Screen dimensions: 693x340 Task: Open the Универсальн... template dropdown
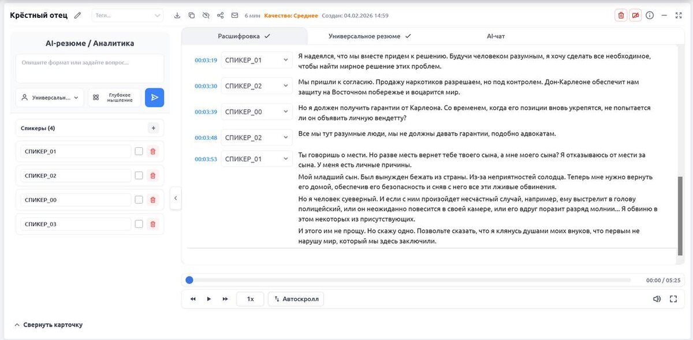pos(50,98)
